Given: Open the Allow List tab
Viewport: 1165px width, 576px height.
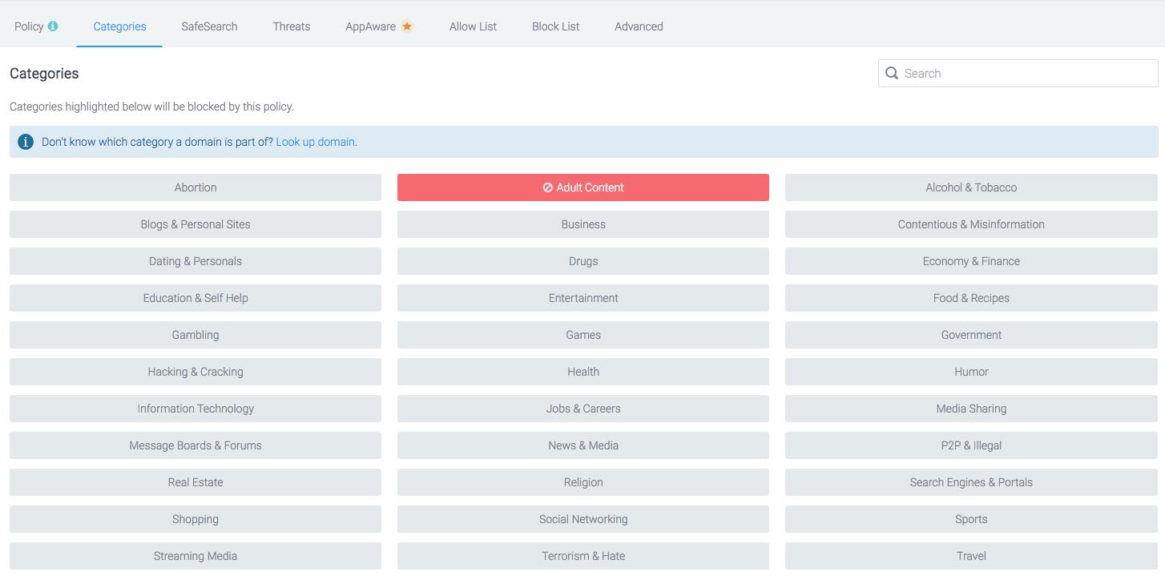Looking at the screenshot, I should (473, 26).
